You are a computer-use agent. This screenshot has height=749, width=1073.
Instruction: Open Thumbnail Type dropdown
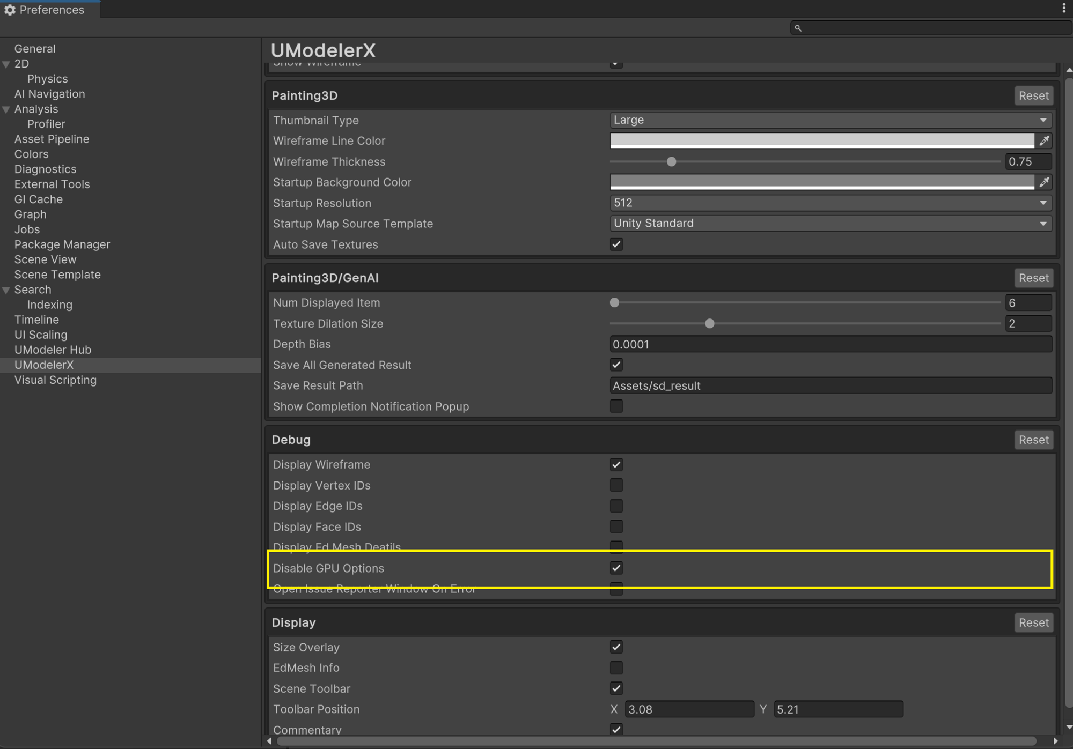[x=831, y=120]
